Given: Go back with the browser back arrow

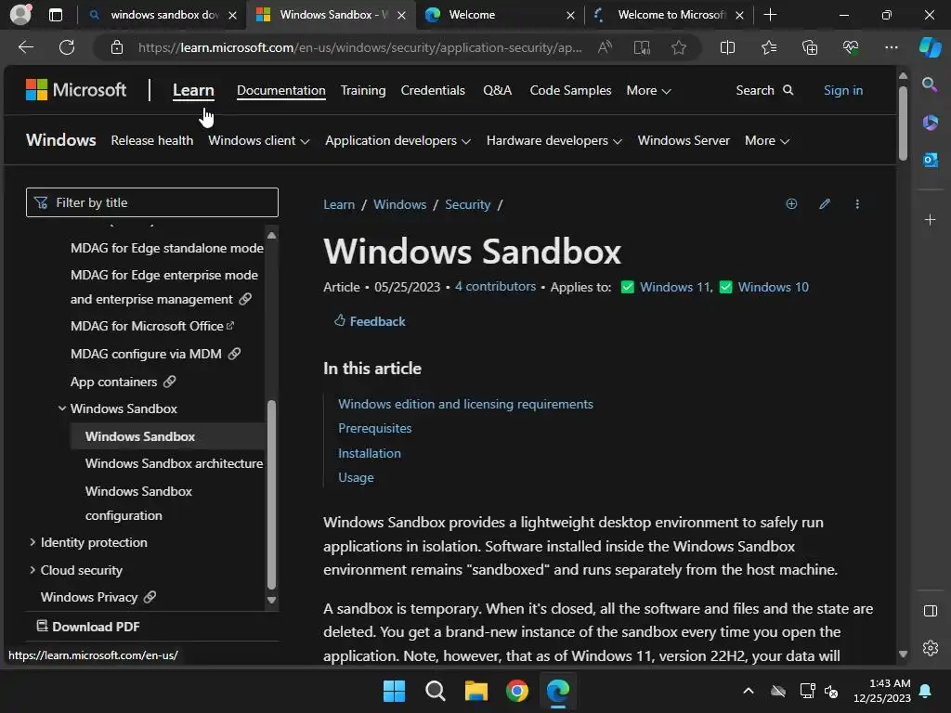Looking at the screenshot, I should pos(25,47).
